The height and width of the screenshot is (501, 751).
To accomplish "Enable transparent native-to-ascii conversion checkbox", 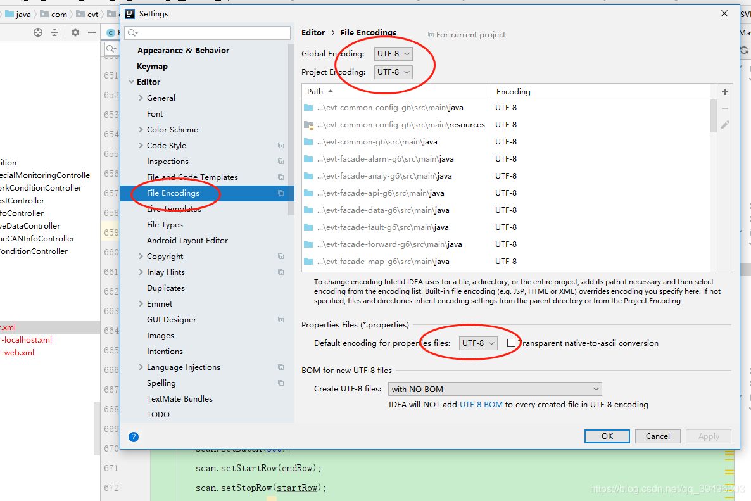I will (512, 343).
